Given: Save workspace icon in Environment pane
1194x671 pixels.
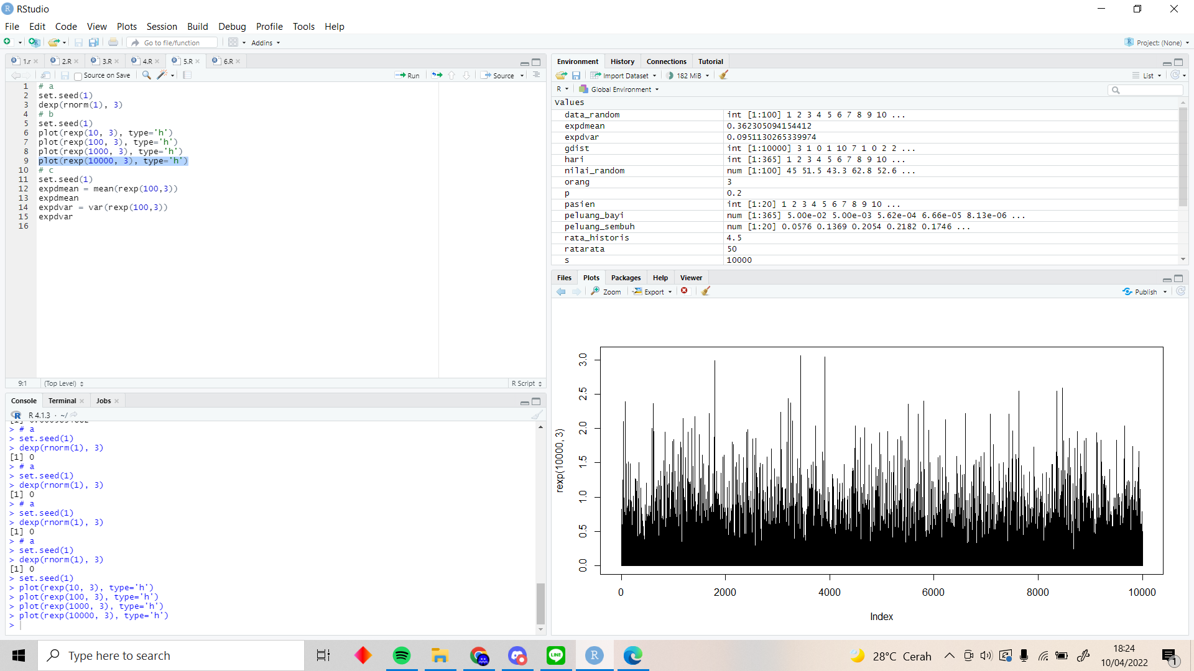Looking at the screenshot, I should coord(576,75).
